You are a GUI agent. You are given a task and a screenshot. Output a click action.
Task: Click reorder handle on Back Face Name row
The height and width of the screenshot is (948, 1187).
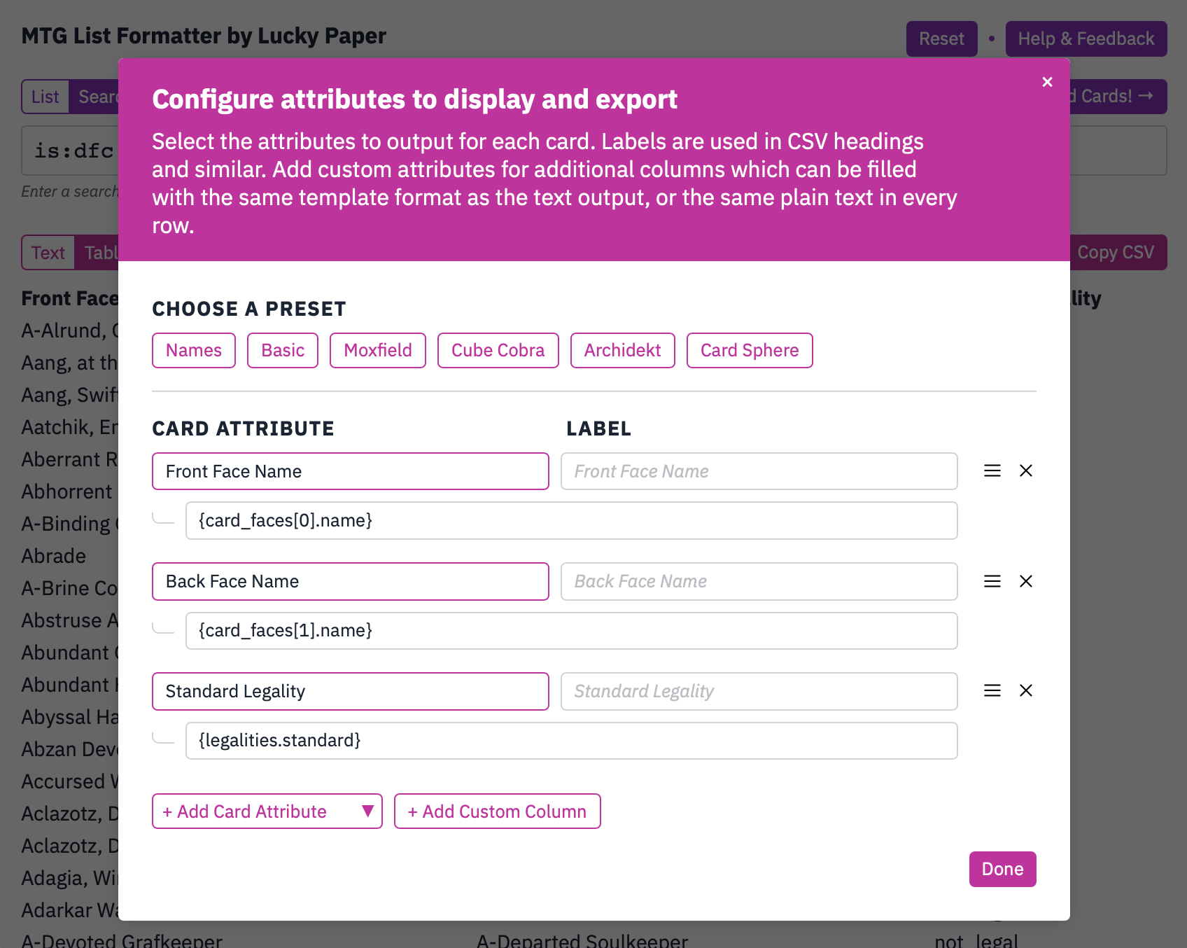pos(992,581)
